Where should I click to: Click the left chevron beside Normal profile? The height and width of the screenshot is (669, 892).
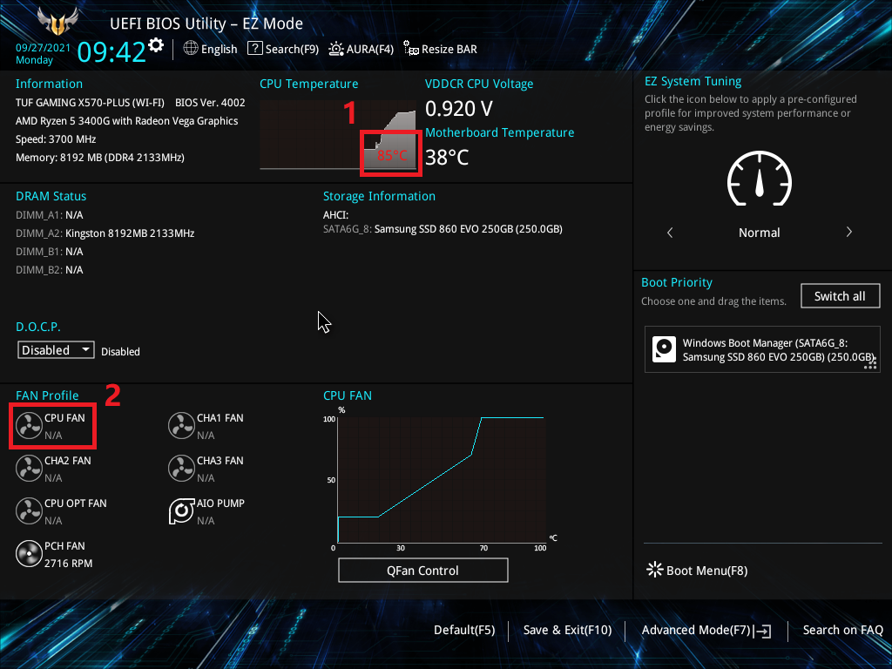coord(669,232)
